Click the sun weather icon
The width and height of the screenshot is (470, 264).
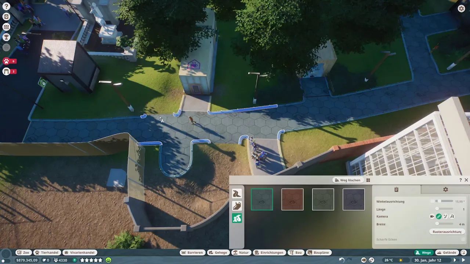coord(401,260)
